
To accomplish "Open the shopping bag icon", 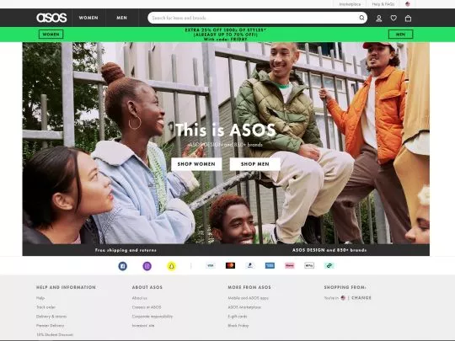I will pos(408,19).
